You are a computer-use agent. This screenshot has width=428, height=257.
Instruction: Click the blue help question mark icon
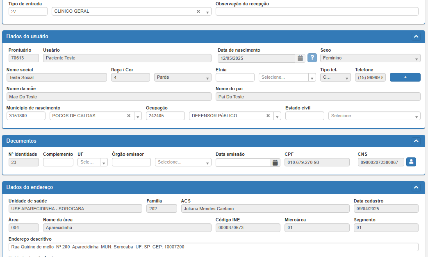tap(312, 58)
